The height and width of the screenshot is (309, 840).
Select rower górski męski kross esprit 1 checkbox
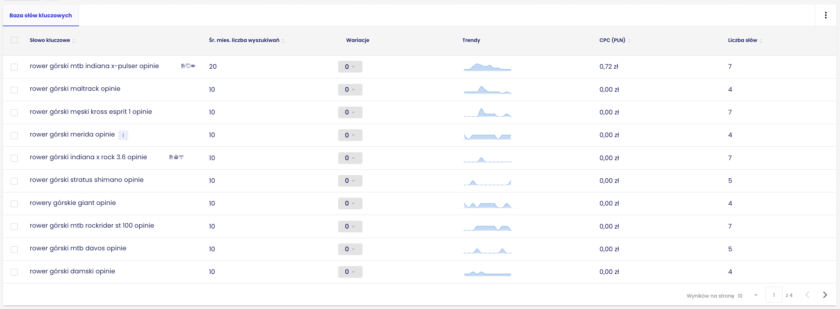pyautogui.click(x=14, y=113)
